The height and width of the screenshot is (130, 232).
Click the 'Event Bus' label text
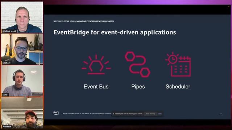pyautogui.click(x=96, y=87)
